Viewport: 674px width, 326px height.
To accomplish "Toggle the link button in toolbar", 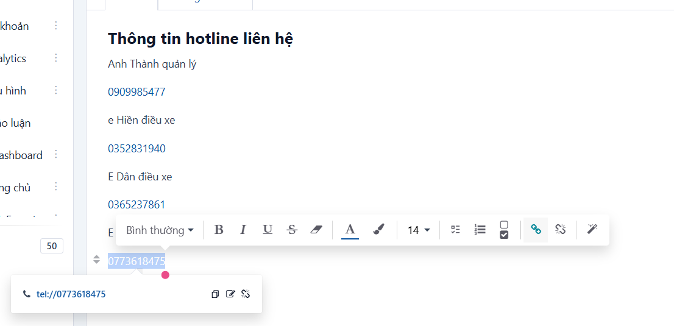I will point(536,230).
